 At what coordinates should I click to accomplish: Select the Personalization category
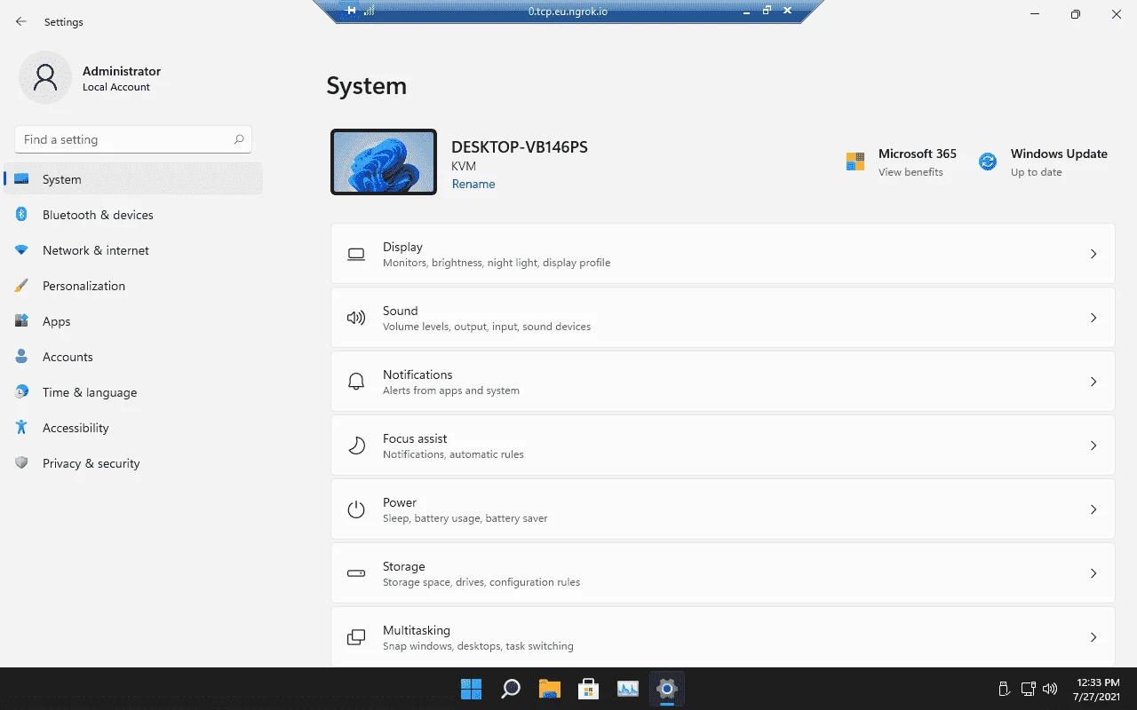(133, 286)
